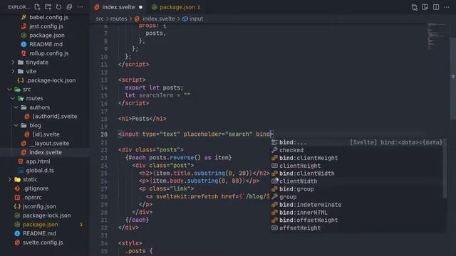
Task: Open [authorId].svelte file
Action: pos(55,117)
